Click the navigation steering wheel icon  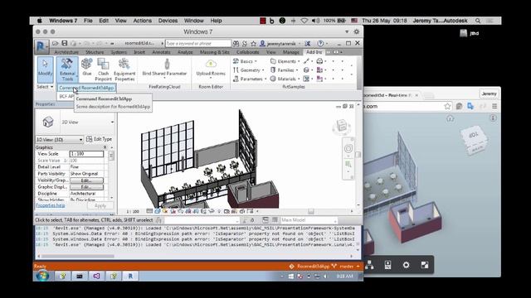point(348,149)
